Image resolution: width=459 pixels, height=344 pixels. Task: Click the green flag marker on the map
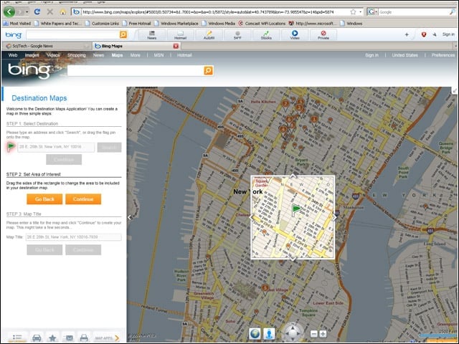point(296,210)
